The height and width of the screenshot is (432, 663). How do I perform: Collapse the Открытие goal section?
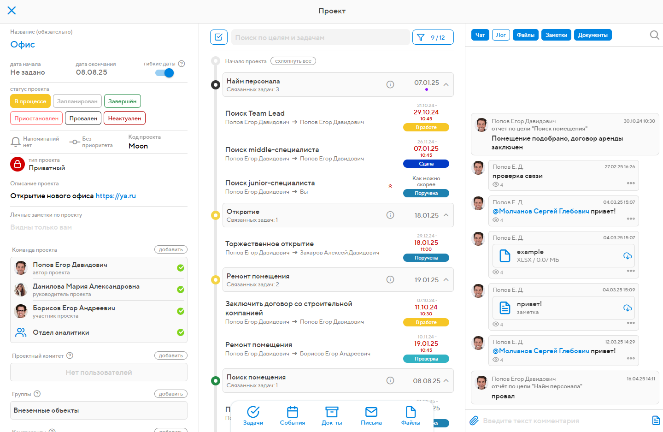pos(446,215)
